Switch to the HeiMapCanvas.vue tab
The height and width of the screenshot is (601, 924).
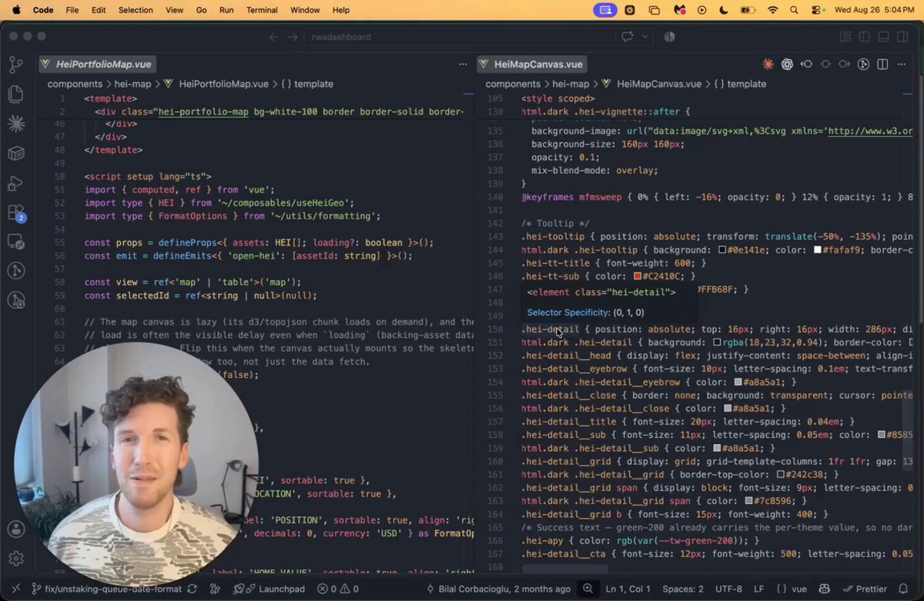tap(531, 65)
